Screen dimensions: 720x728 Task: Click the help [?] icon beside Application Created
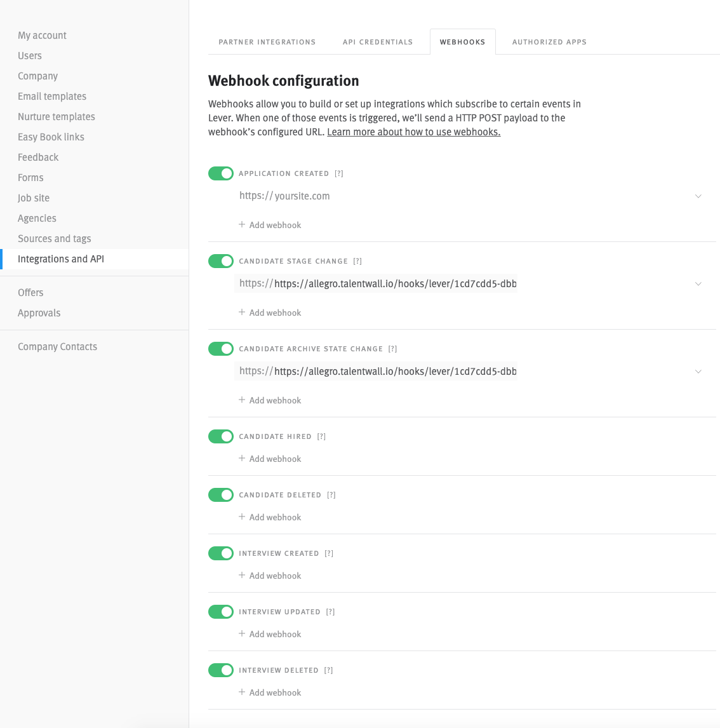339,173
